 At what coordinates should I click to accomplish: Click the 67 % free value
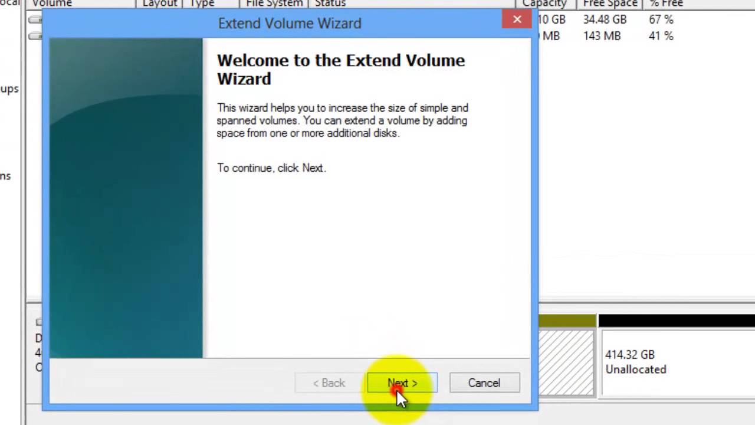661,19
